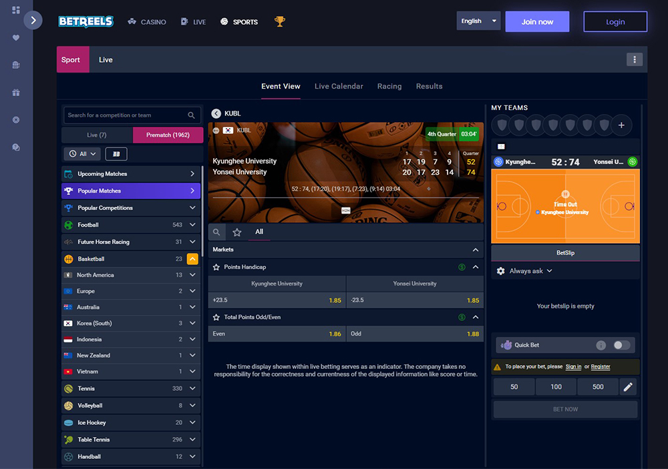Switch to Racing tab
The image size is (668, 469).
389,87
